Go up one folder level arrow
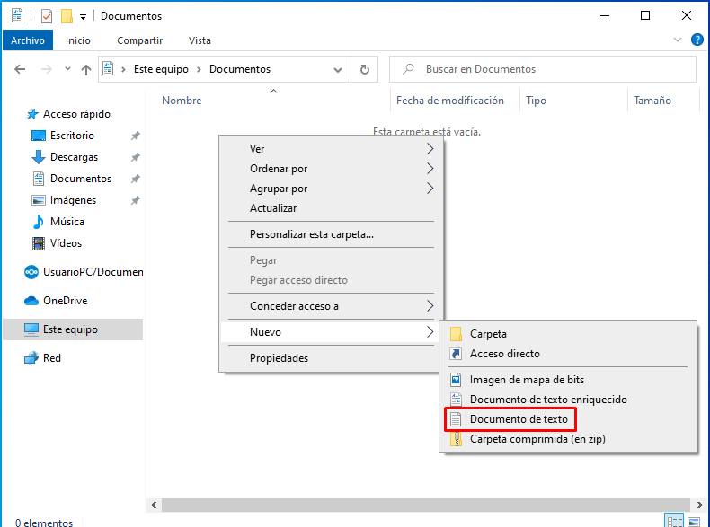710x527 pixels. click(x=86, y=69)
